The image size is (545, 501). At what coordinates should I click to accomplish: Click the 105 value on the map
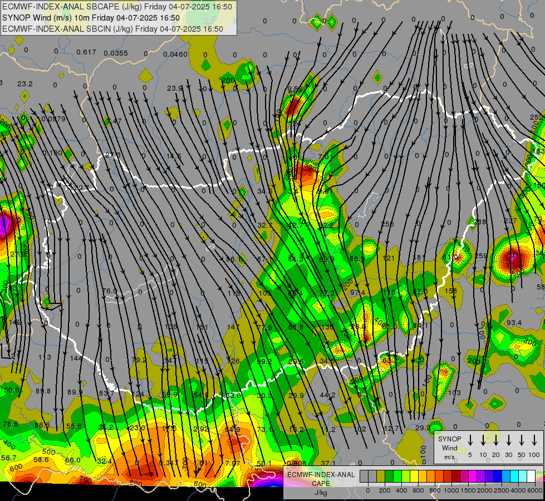click(265, 293)
